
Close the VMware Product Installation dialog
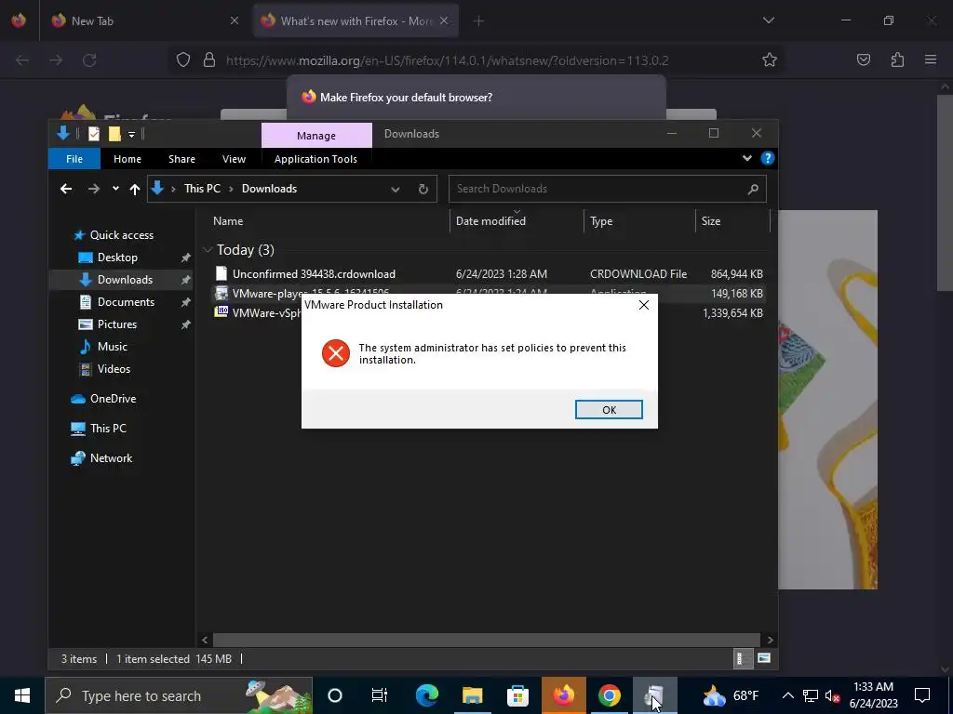click(644, 305)
